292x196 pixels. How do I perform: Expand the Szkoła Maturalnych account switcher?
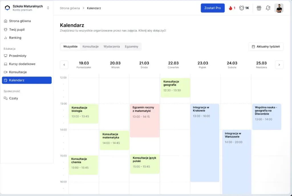pyautogui.click(x=48, y=8)
